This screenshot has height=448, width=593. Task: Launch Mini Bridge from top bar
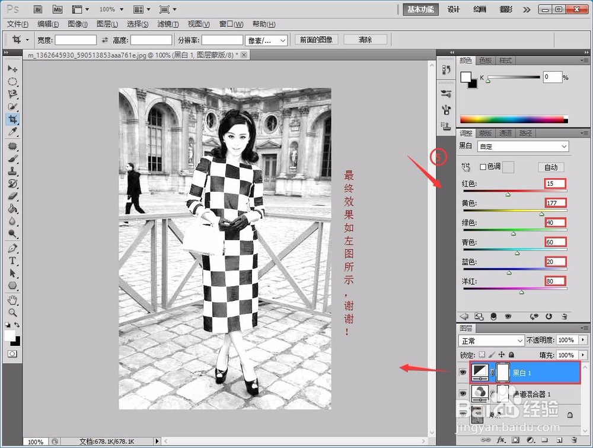pyautogui.click(x=58, y=9)
